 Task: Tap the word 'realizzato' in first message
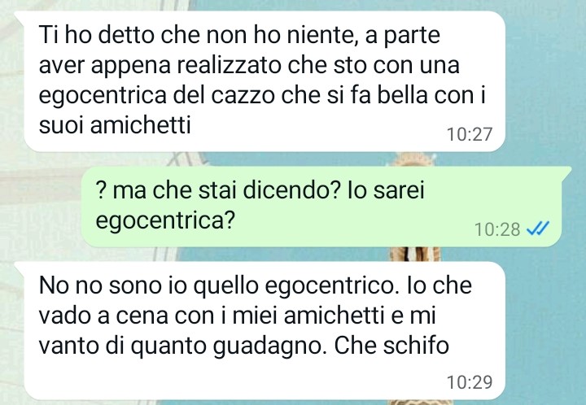(x=229, y=65)
